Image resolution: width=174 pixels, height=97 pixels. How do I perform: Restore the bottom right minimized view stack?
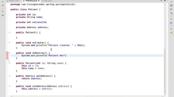(x=171, y=29)
